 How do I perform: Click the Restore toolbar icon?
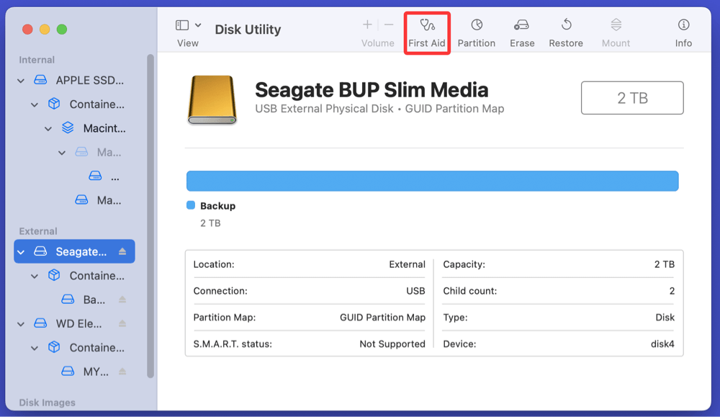tap(566, 33)
